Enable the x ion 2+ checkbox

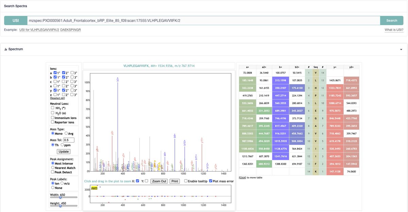pos(64,86)
